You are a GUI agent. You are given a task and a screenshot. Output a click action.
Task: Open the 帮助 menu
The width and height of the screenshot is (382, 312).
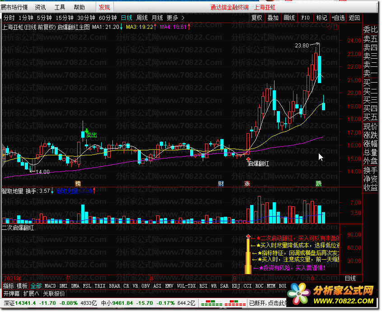(x=79, y=8)
